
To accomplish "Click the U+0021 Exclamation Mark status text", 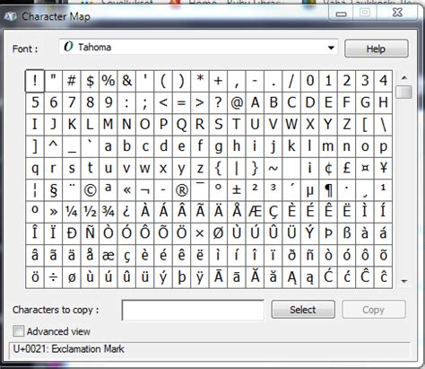I will (69, 349).
